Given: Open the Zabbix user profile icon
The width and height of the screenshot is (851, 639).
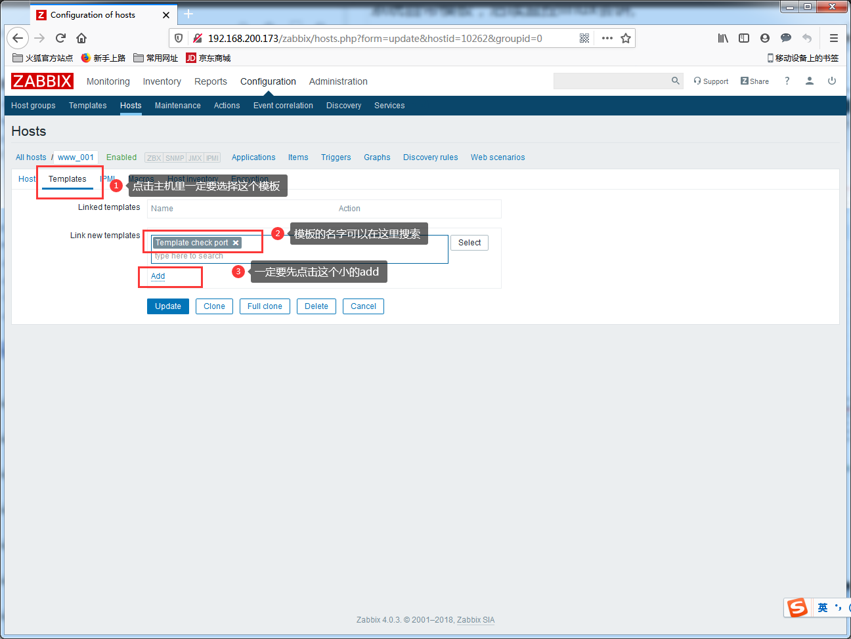Looking at the screenshot, I should pyautogui.click(x=810, y=81).
